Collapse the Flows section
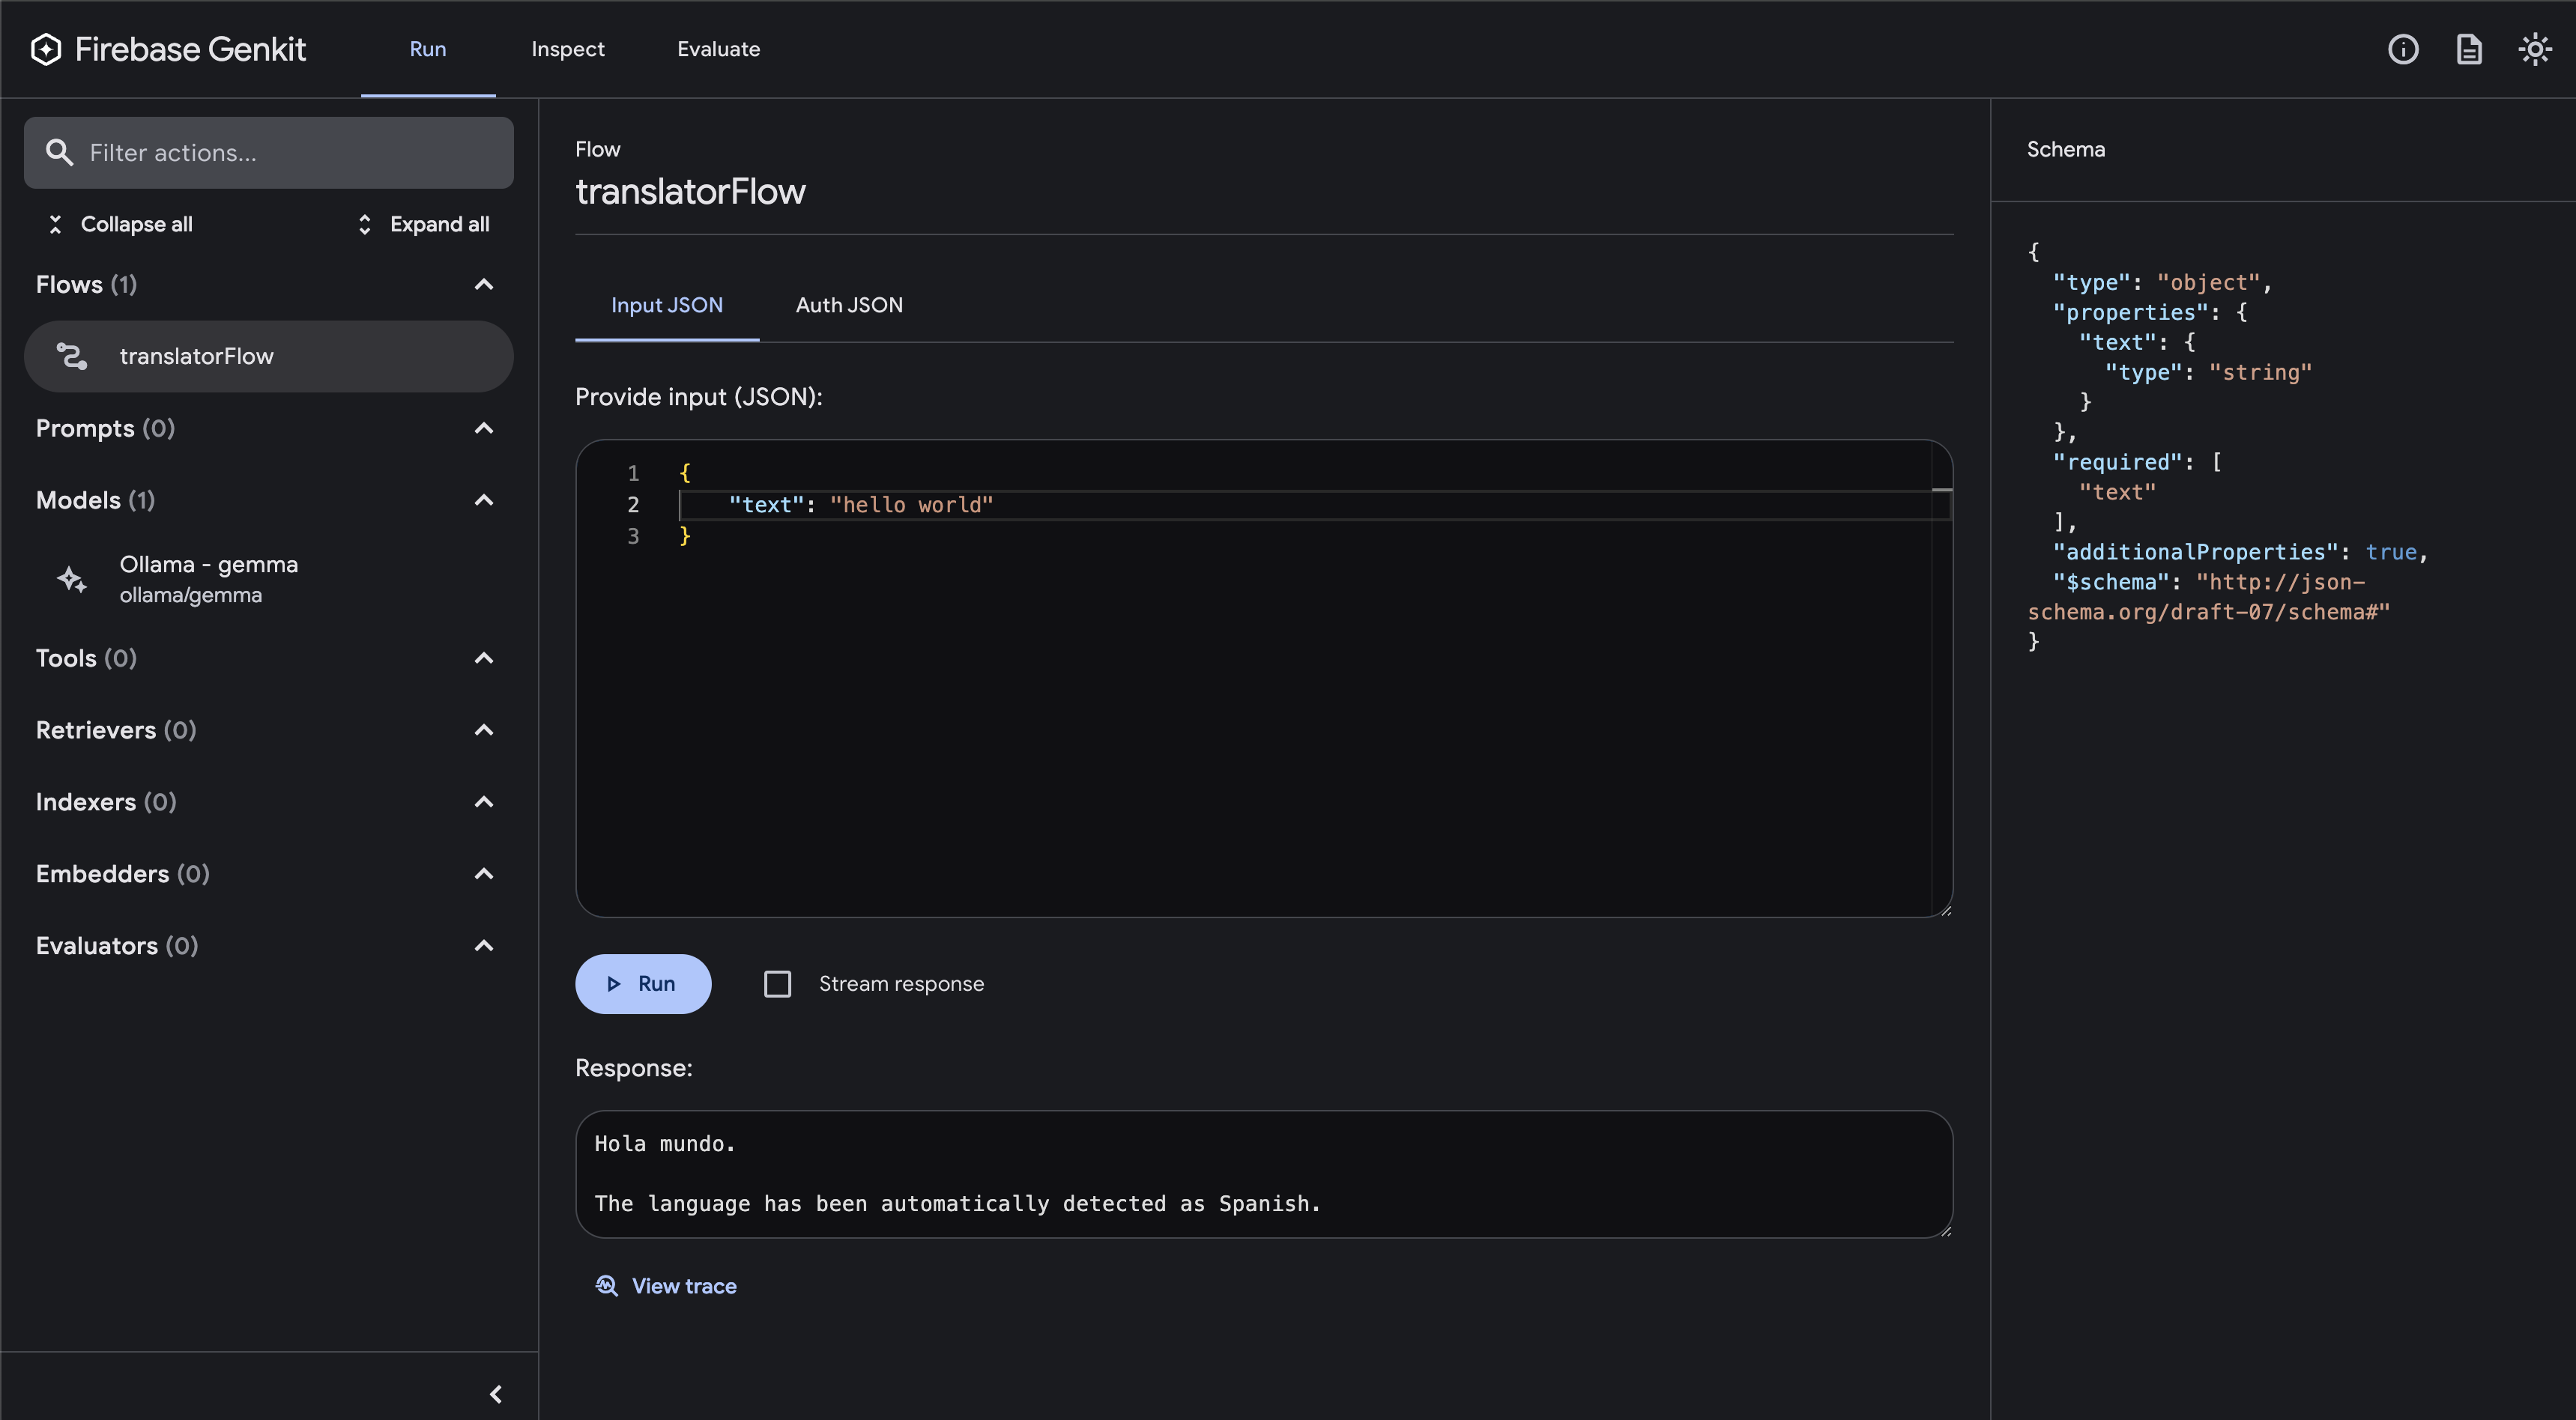Screen dimensions: 2576x1420 click(x=484, y=285)
